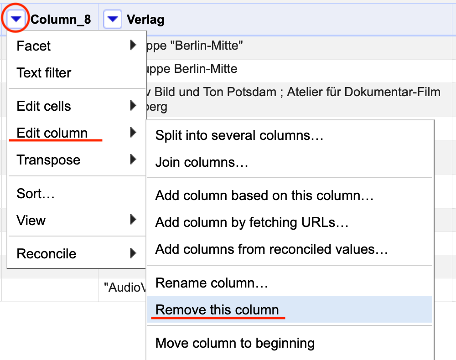Choose Add columns from reconciled values…
Viewport: 456px width, 360px height.
point(271,249)
